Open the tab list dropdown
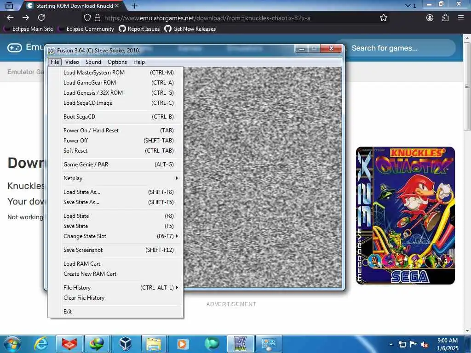 click(x=410, y=6)
